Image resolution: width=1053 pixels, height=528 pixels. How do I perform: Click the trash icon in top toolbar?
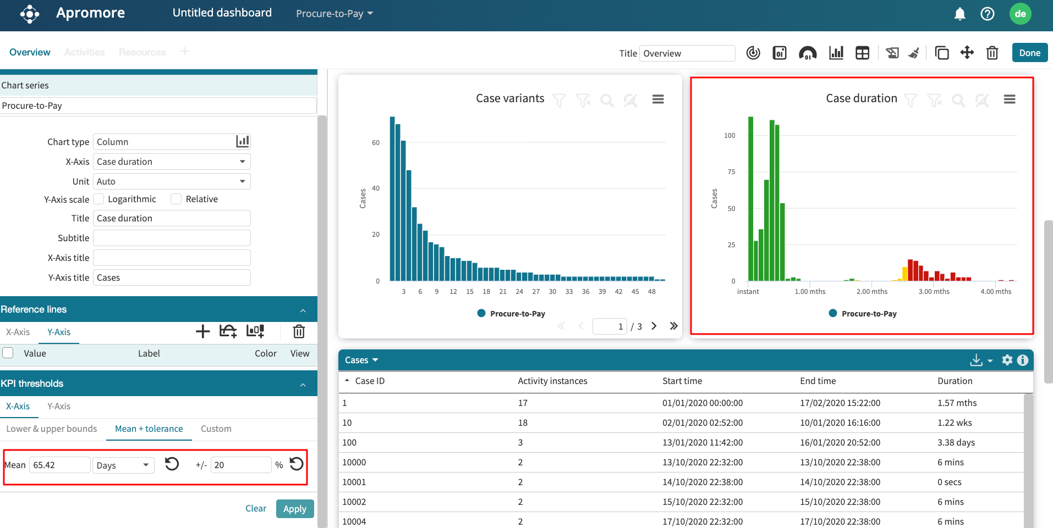pyautogui.click(x=992, y=53)
